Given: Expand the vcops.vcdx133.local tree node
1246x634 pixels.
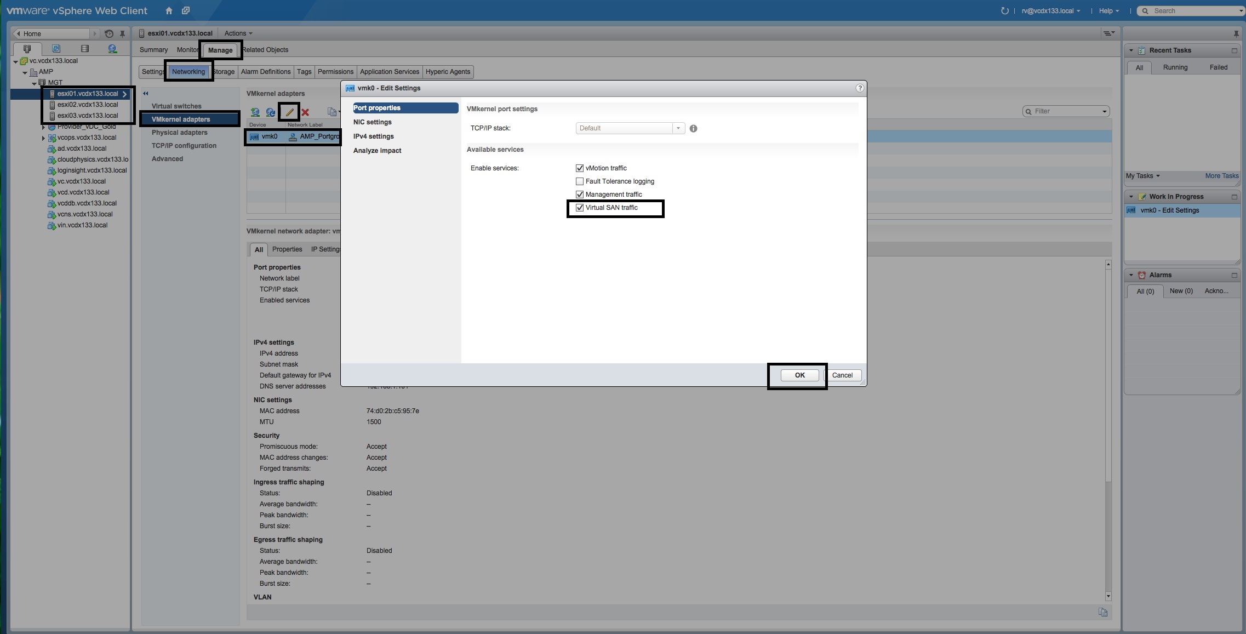Looking at the screenshot, I should (43, 138).
